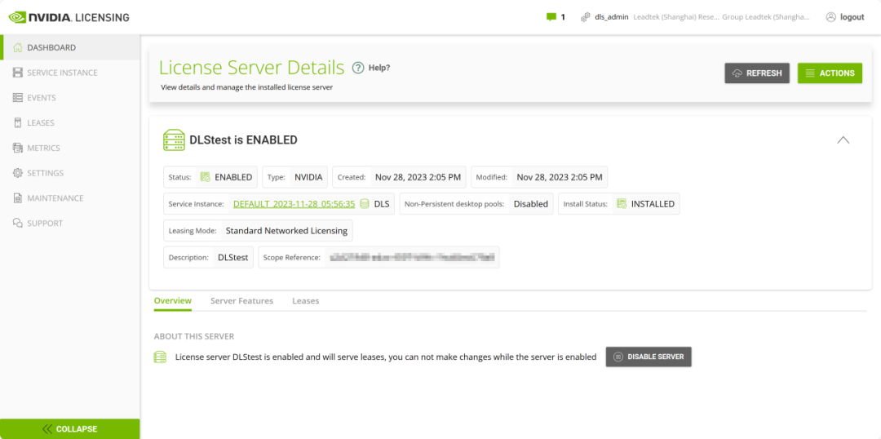Switch to the Leases tab

pos(306,301)
